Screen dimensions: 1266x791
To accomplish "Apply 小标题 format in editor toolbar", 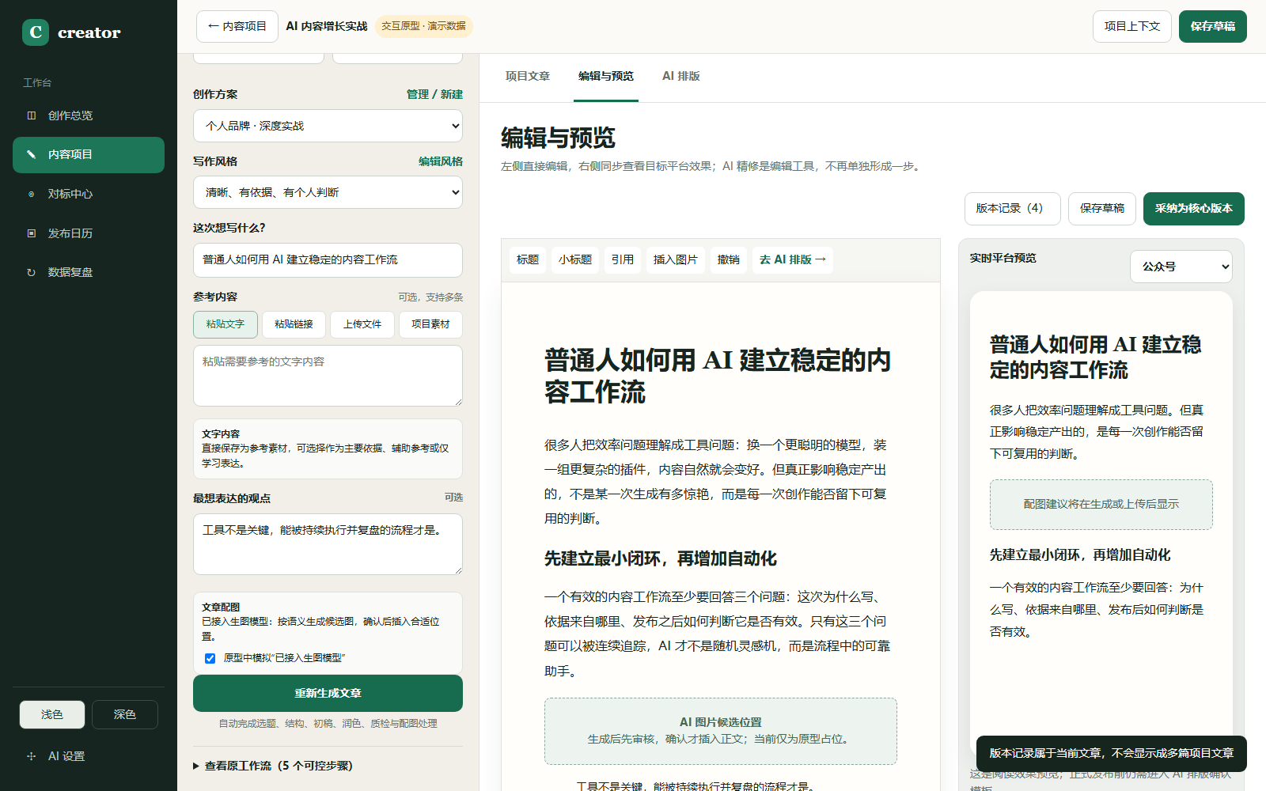I will [575, 259].
